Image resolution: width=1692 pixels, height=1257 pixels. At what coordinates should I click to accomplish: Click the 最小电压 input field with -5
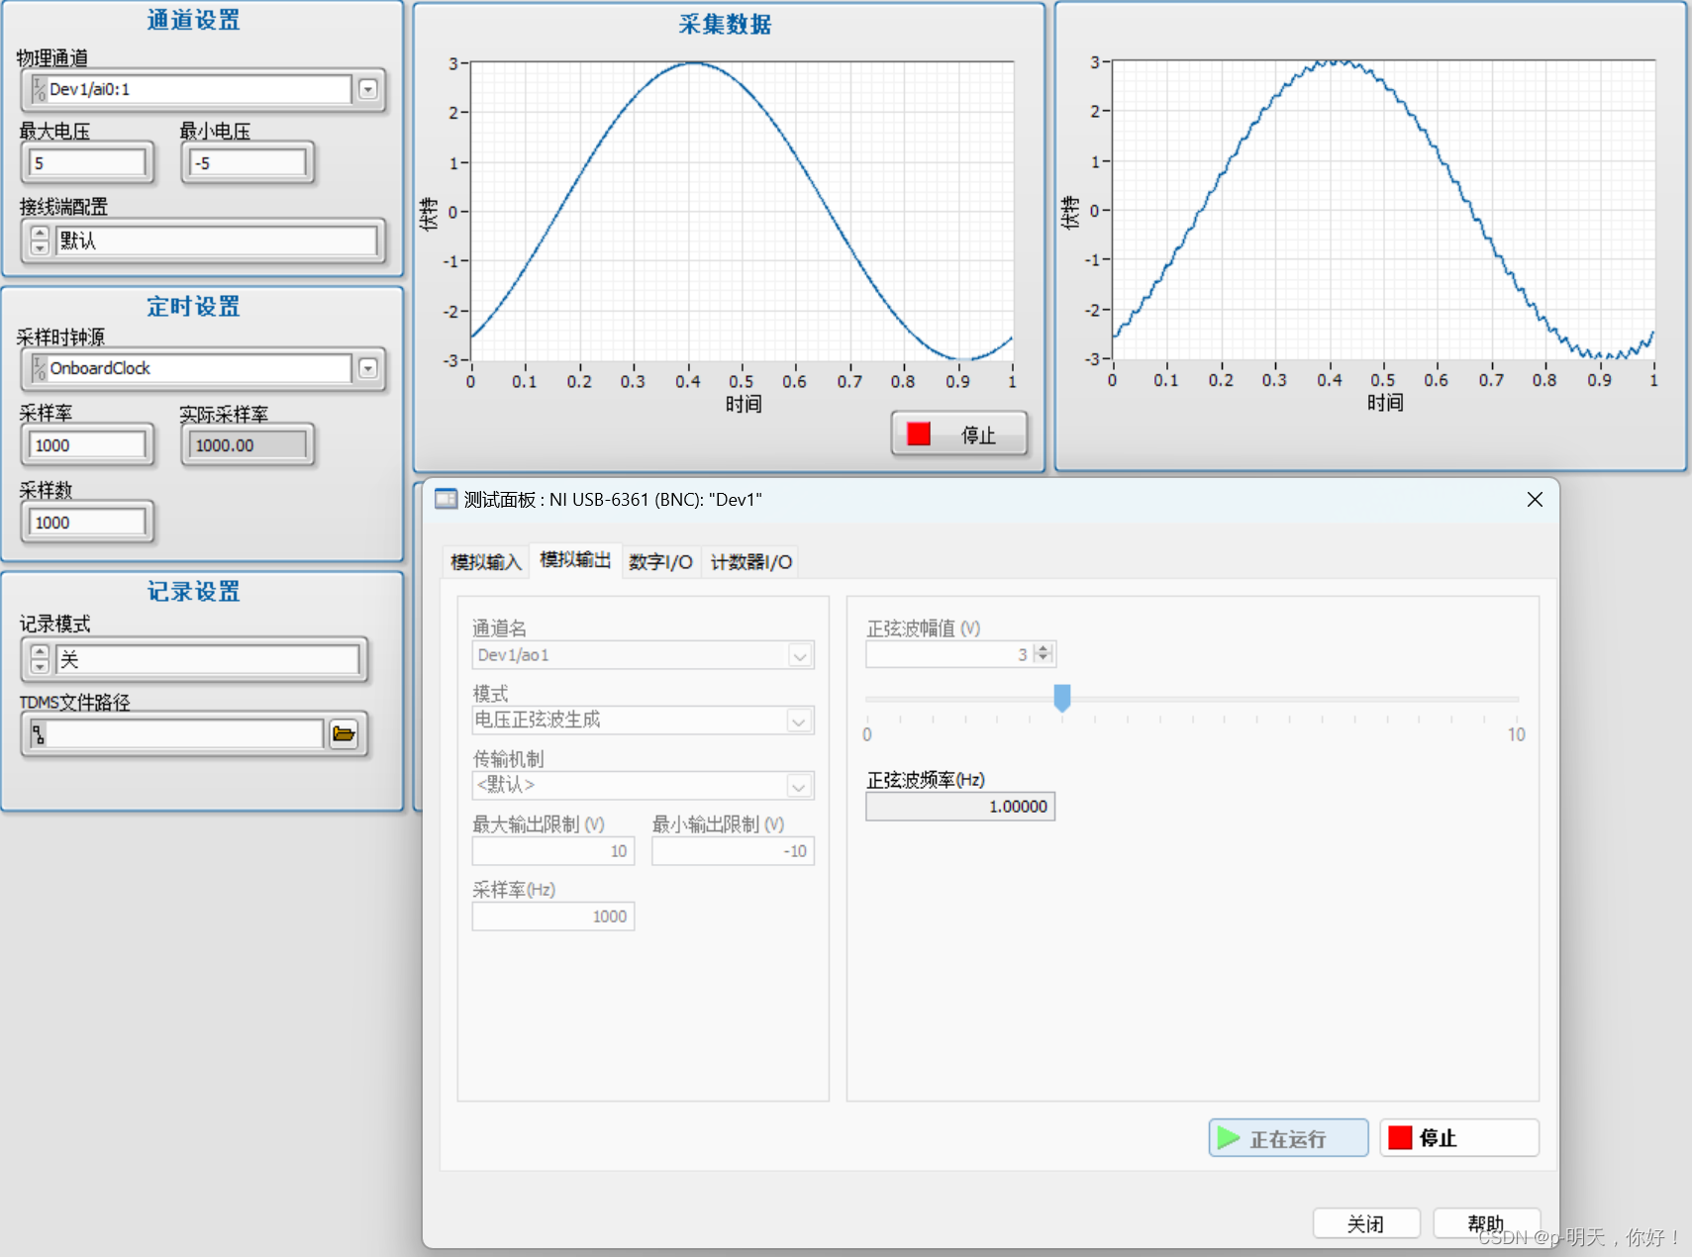248,163
